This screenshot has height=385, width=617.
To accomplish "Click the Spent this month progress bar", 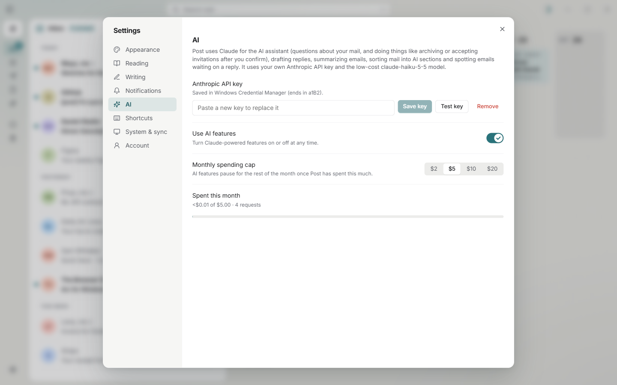I will [x=348, y=217].
